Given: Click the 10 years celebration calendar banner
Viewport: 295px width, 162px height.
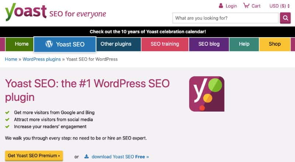Looking at the screenshot, I should [147, 32].
